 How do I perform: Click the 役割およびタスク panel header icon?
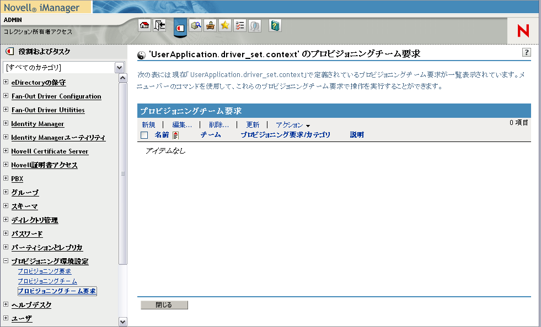point(10,51)
